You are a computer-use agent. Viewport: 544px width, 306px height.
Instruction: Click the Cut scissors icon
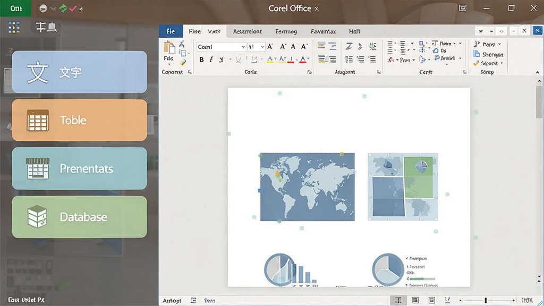tap(182, 44)
